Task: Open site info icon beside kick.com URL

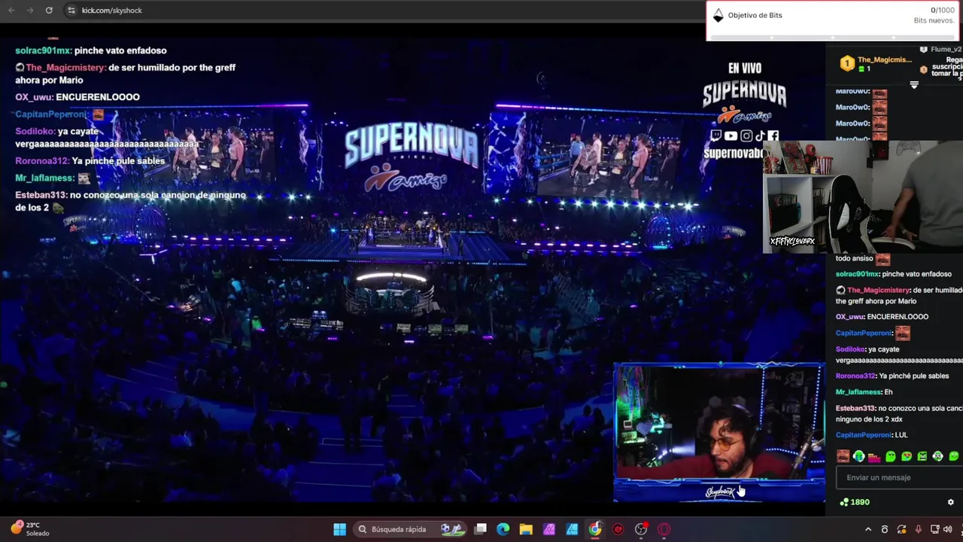Action: 71,11
